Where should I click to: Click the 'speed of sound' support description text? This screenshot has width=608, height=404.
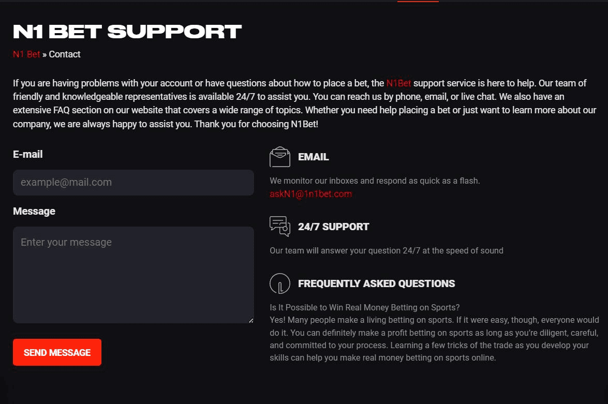pos(386,250)
